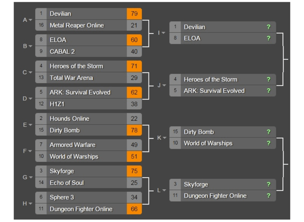This screenshot has height=222, width=304.
Task: Open the match I dropdown arrow
Action: tap(163, 33)
